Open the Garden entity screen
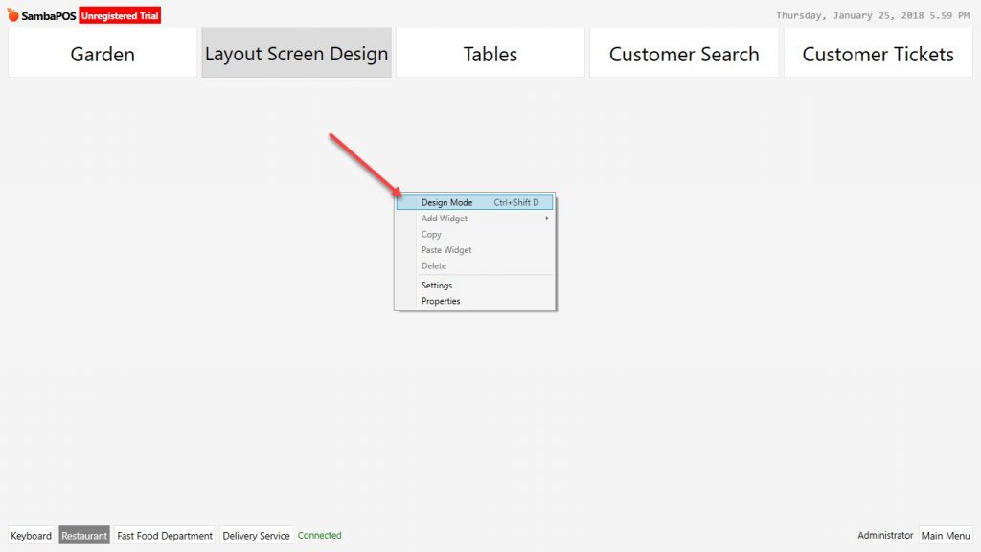 pos(103,54)
